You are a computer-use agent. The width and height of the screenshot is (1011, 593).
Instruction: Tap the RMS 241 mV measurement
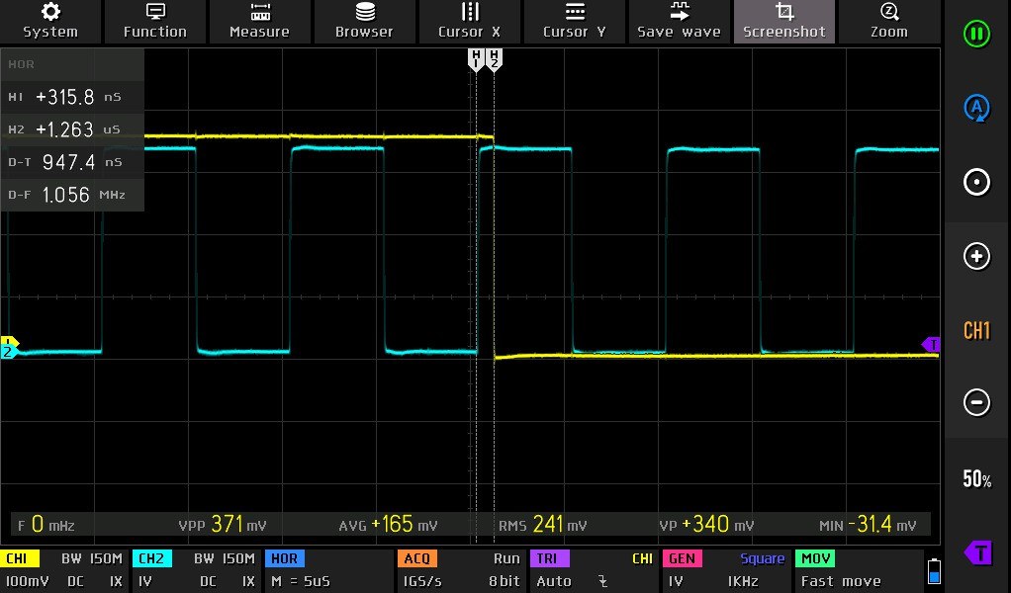(x=542, y=525)
